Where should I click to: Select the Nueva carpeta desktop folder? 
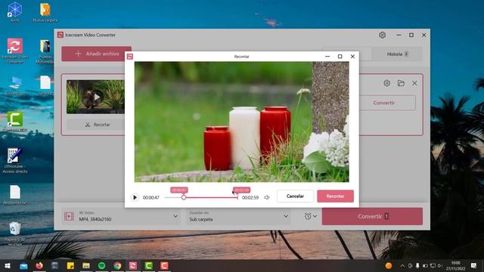pyautogui.click(x=45, y=13)
